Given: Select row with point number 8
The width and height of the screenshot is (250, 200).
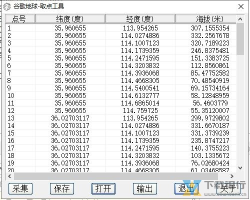Looking at the screenshot, I should pos(121,80).
